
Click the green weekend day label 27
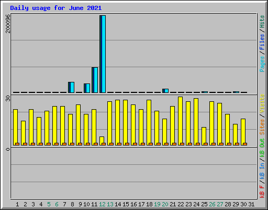(x=220, y=204)
